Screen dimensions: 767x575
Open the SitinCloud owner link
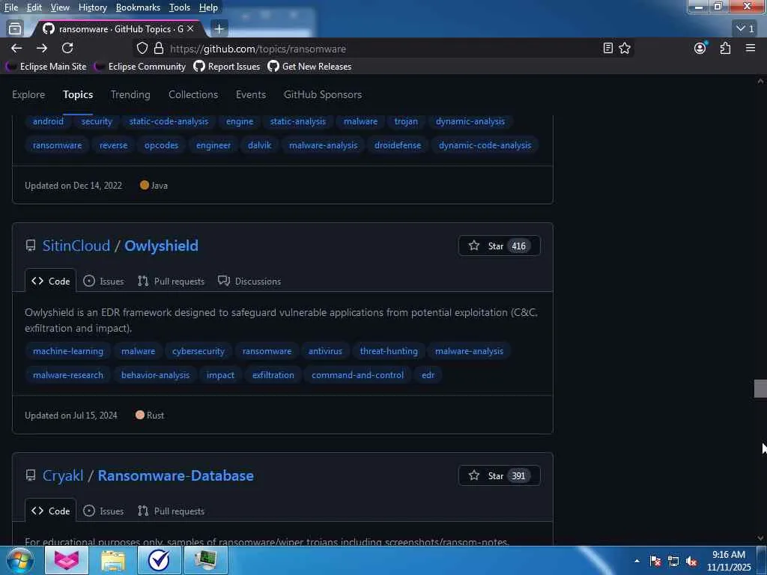pyautogui.click(x=76, y=246)
